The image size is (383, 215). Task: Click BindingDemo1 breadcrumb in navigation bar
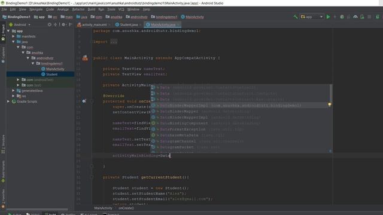pos(16,17)
